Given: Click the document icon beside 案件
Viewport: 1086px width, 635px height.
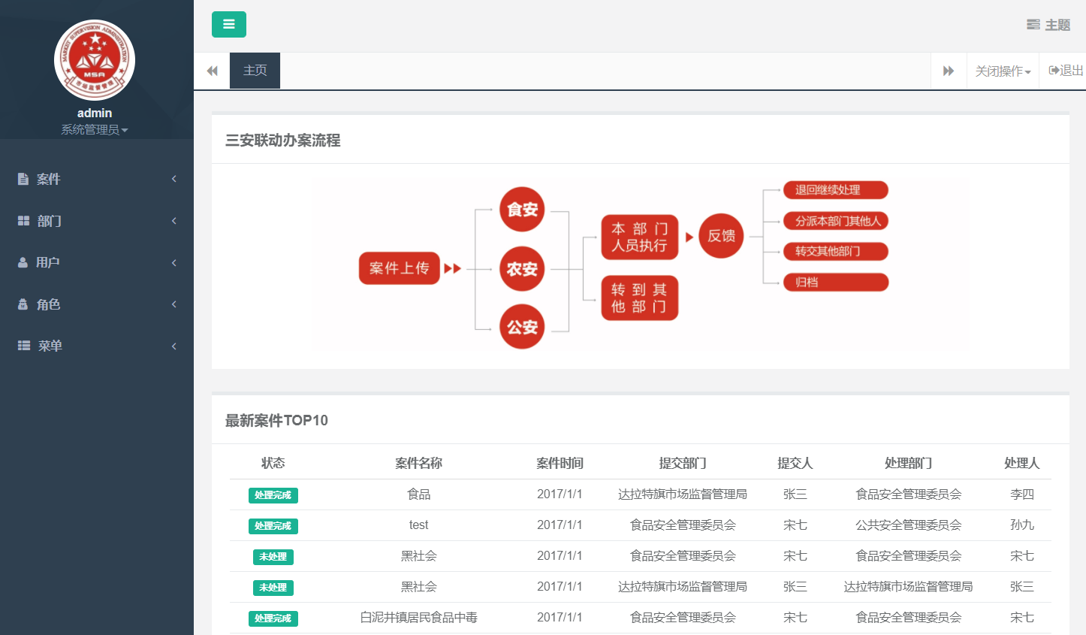Looking at the screenshot, I should tap(23, 179).
